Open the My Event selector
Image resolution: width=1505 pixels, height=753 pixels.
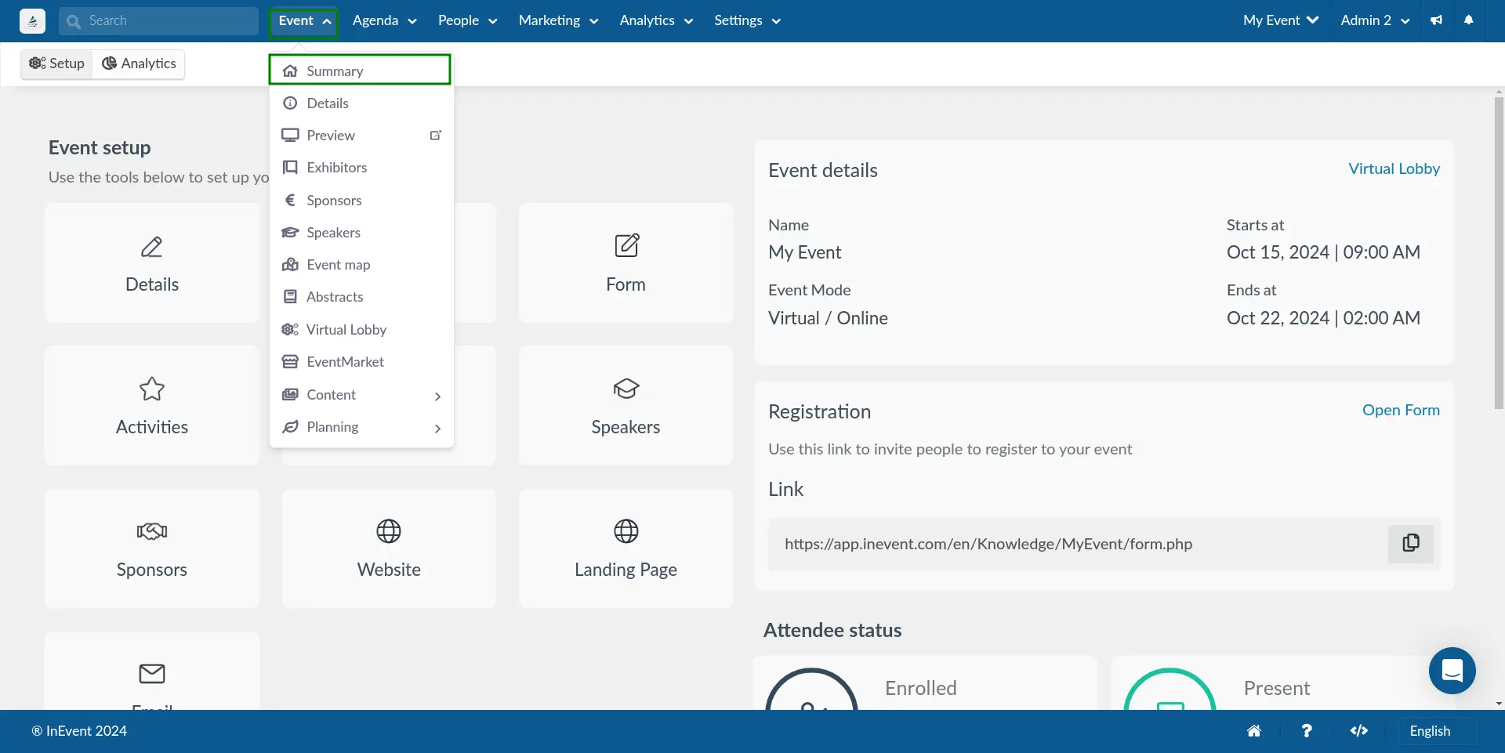(x=1281, y=21)
